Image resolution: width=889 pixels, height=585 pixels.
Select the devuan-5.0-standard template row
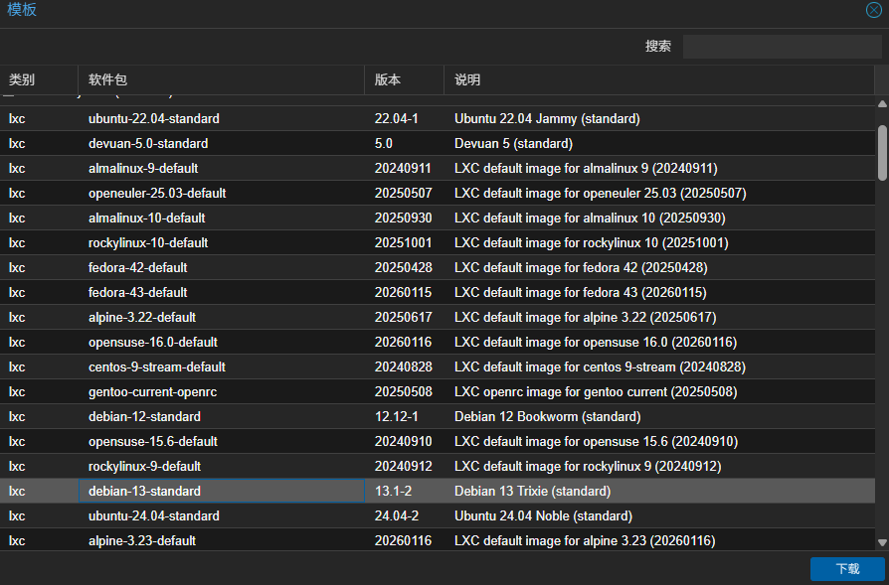pyautogui.click(x=148, y=143)
